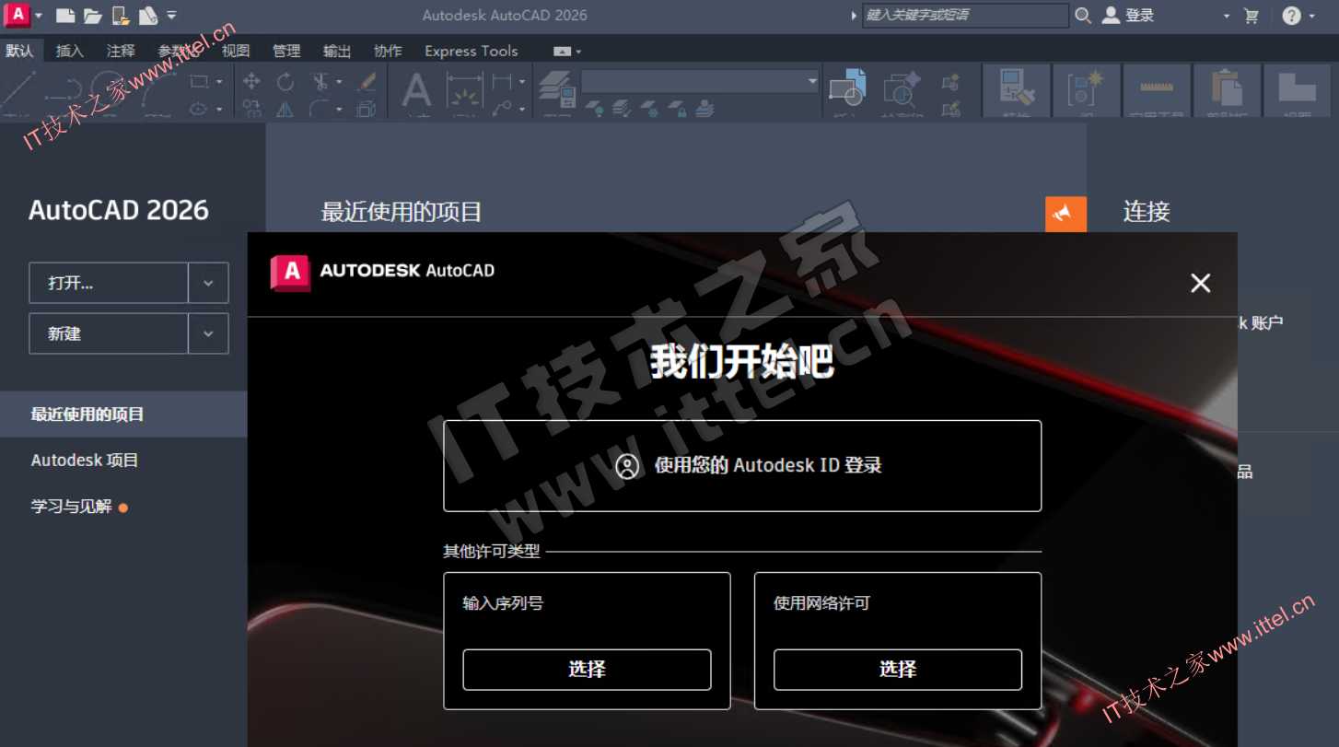Click 使用您的 Autodesk ID 登录 button
This screenshot has height=747, width=1339.
742,465
